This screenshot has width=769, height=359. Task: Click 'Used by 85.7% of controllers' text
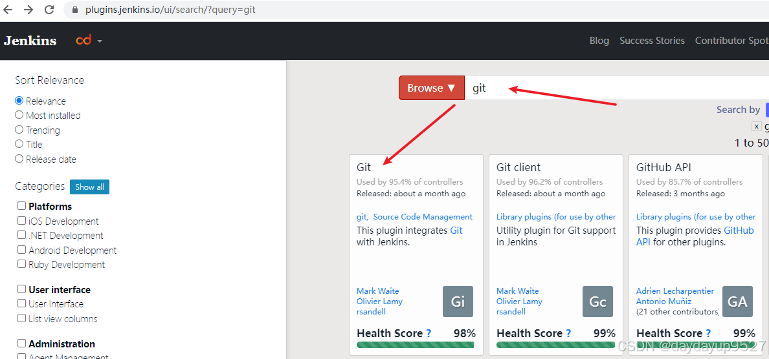689,182
